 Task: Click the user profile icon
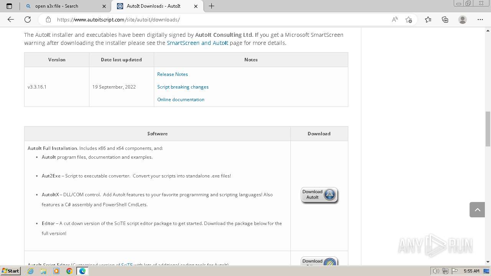(x=463, y=20)
